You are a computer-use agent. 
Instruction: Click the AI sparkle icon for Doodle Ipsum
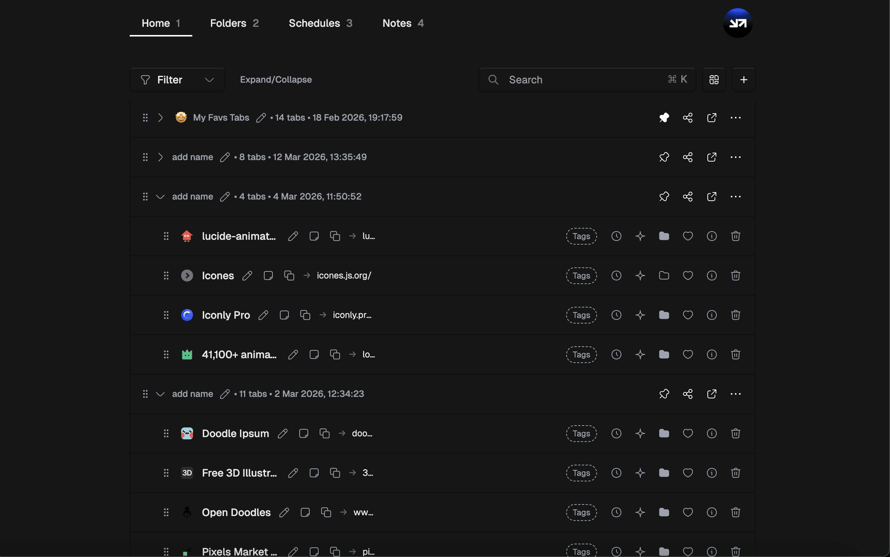640,433
